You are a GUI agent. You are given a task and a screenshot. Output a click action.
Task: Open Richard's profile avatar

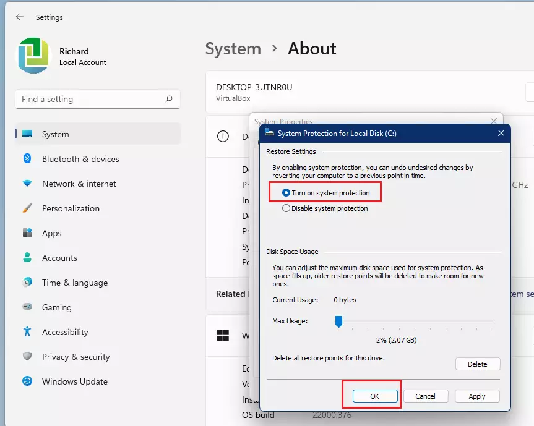pos(33,56)
